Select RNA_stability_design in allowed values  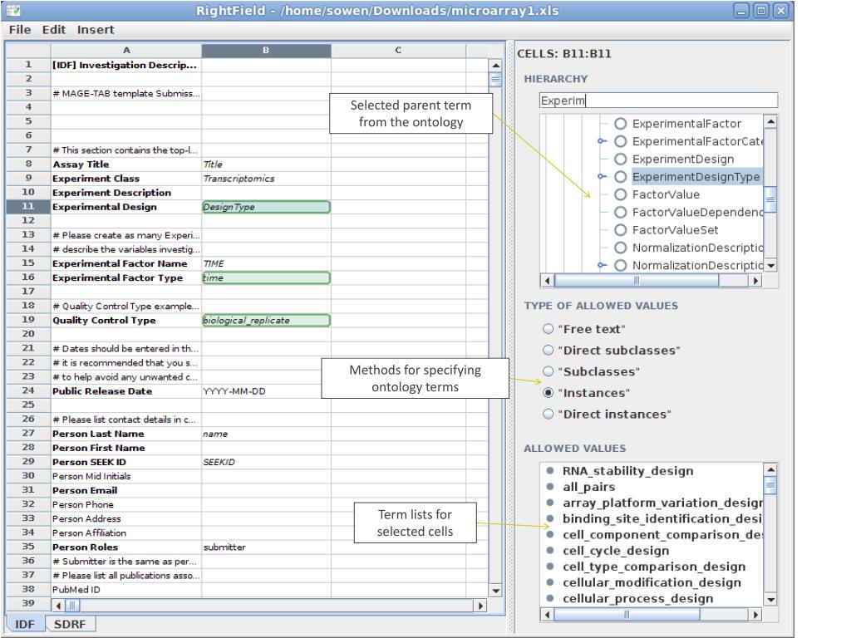[628, 470]
